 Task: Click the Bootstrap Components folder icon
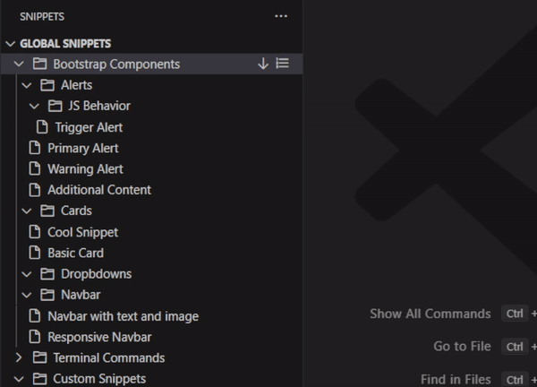[x=39, y=64]
